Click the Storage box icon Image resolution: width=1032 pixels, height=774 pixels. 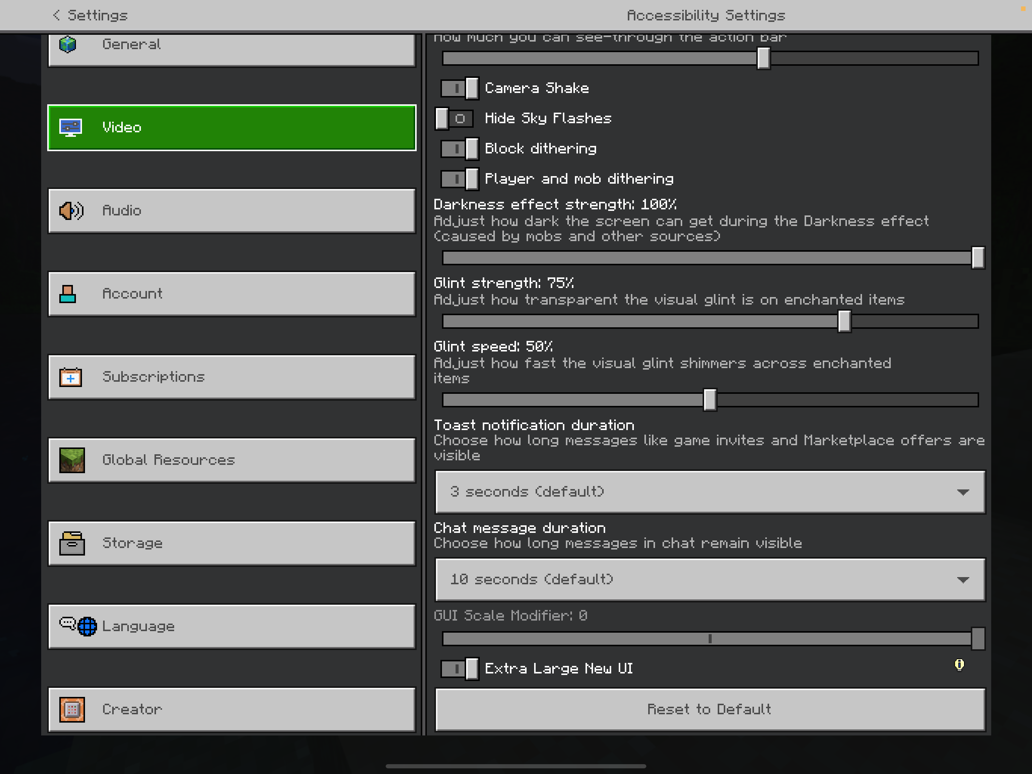72,543
